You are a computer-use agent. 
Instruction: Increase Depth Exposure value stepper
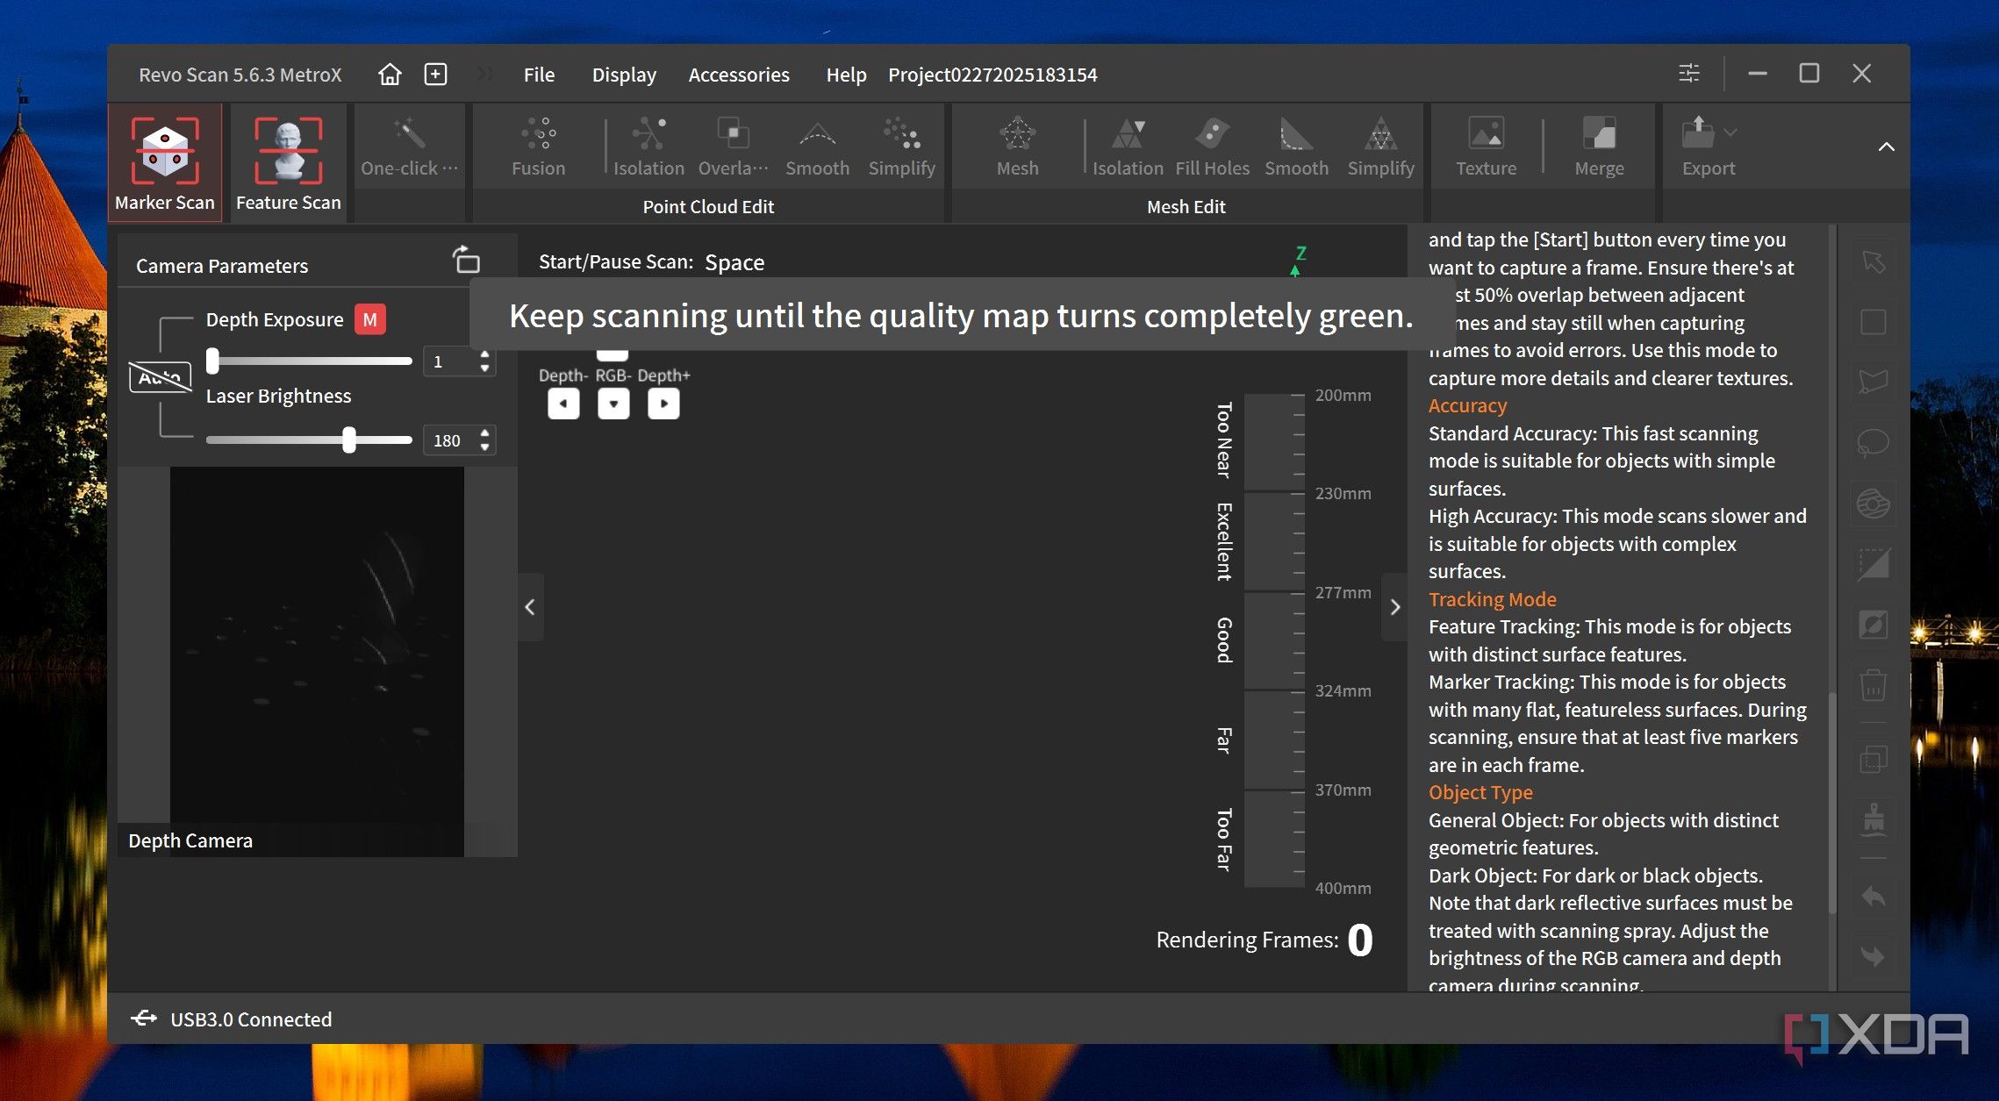click(484, 355)
